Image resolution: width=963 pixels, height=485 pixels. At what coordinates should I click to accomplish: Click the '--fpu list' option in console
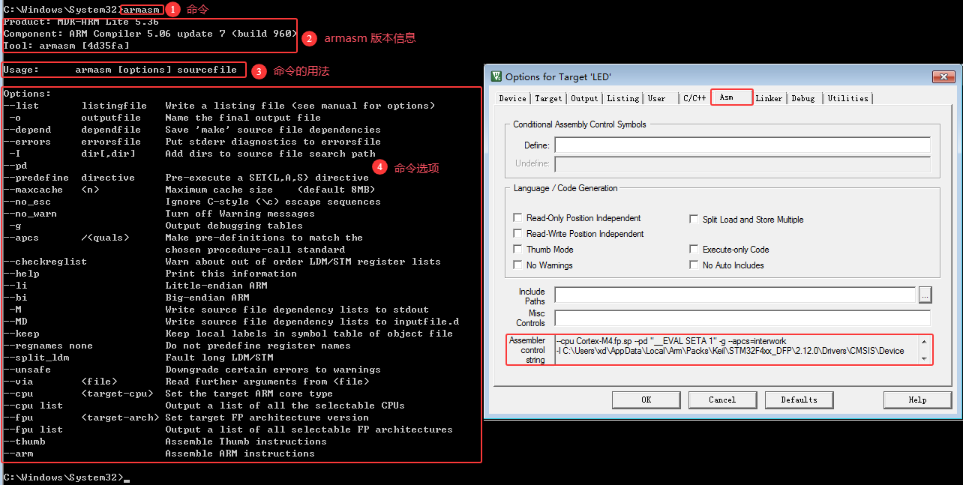tap(33, 430)
